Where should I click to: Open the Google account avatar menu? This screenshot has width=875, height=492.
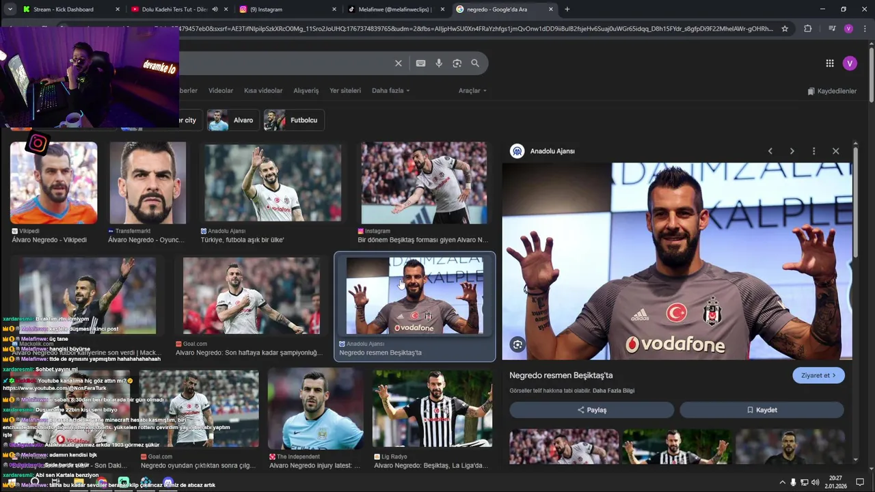(850, 63)
